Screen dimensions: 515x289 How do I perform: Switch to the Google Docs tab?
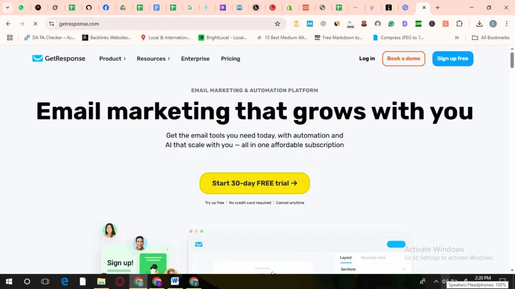coord(156,8)
